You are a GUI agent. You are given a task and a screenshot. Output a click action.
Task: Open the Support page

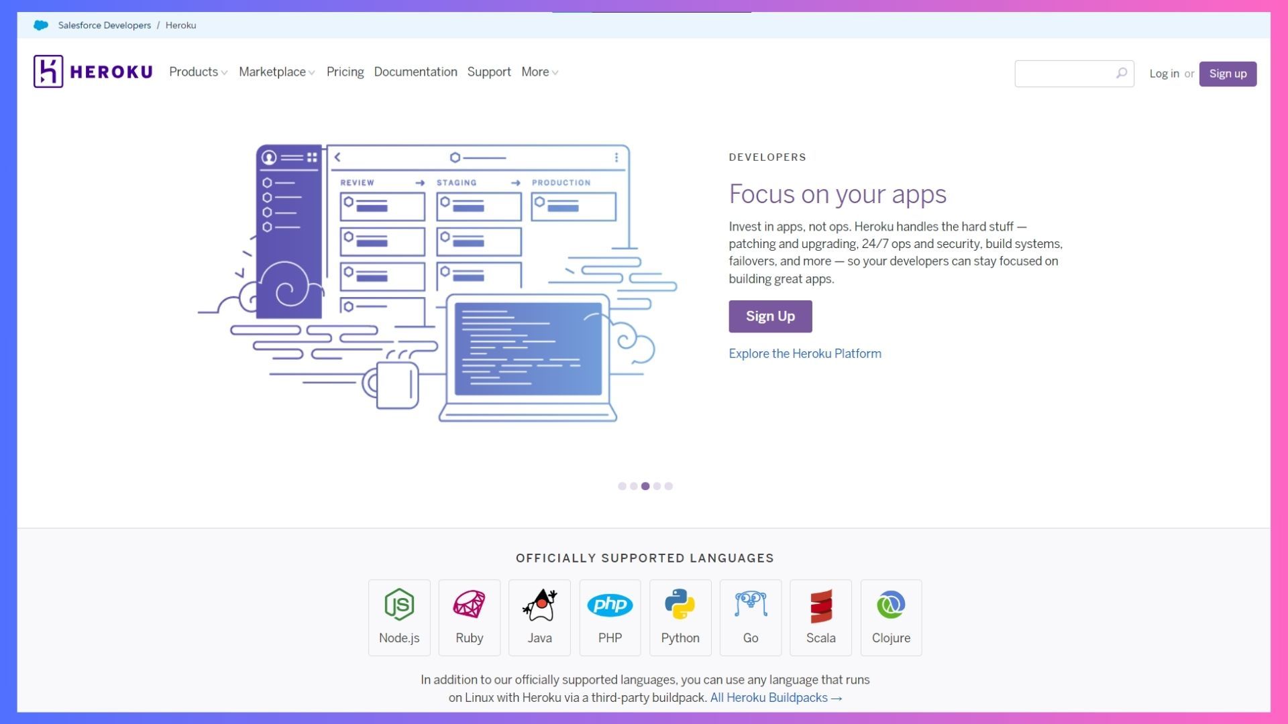pyautogui.click(x=489, y=72)
